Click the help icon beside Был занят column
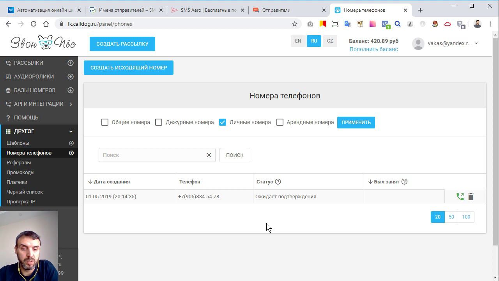 [x=404, y=181]
